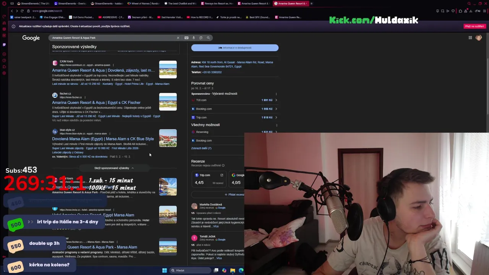Open the on-screen keyboard in search box
Screen dimensions: 489x275
tap(186, 38)
